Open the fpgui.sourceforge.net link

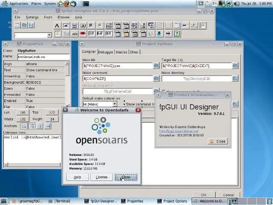pos(179,131)
